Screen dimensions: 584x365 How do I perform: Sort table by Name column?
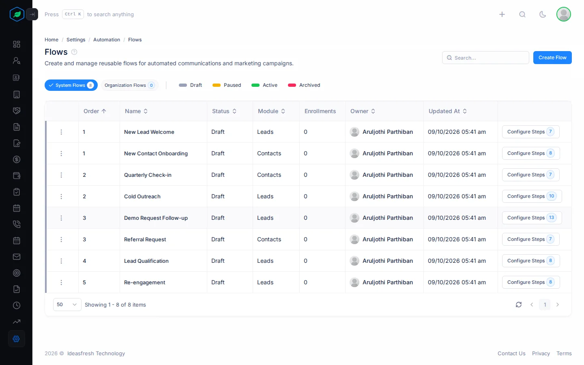(x=136, y=111)
